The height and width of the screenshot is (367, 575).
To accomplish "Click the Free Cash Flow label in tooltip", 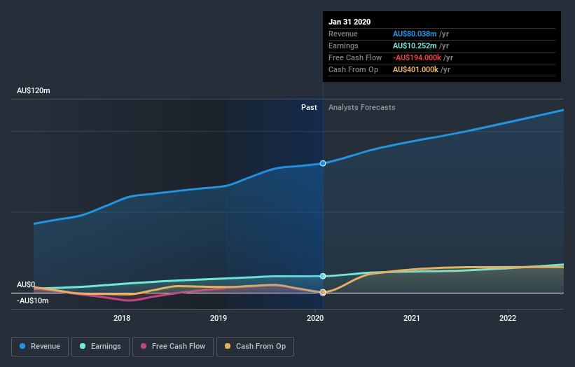I will pos(355,57).
